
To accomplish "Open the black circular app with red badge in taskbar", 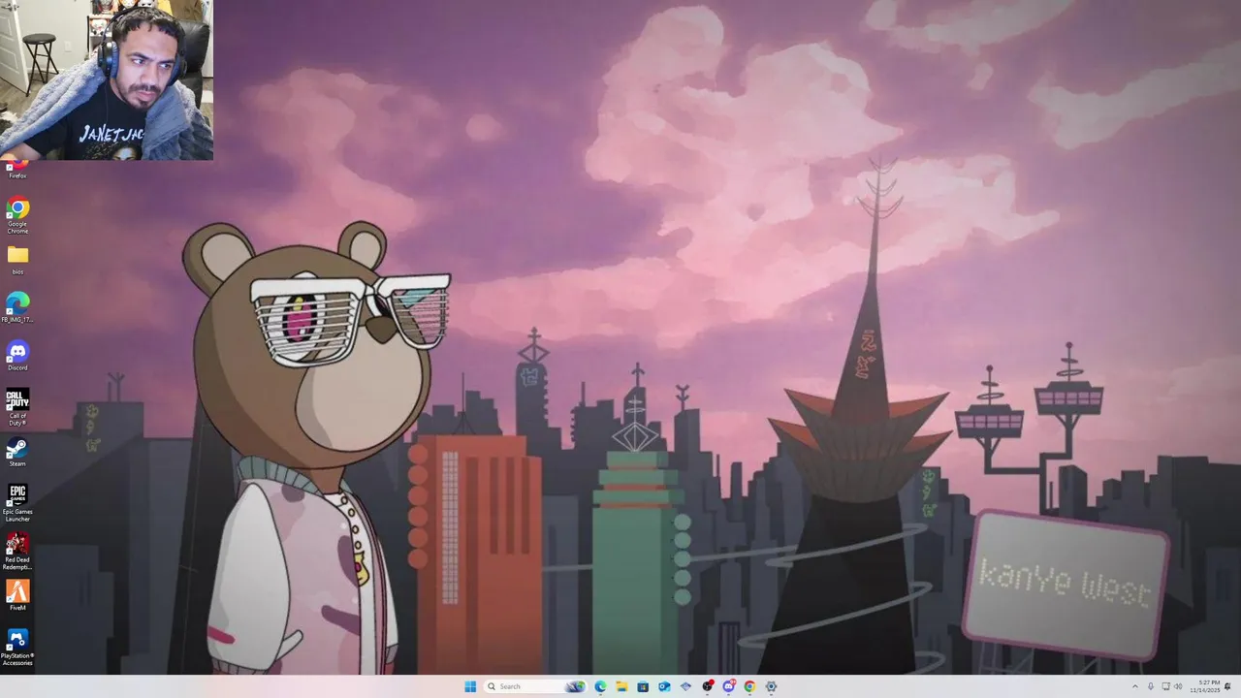I will (x=707, y=686).
